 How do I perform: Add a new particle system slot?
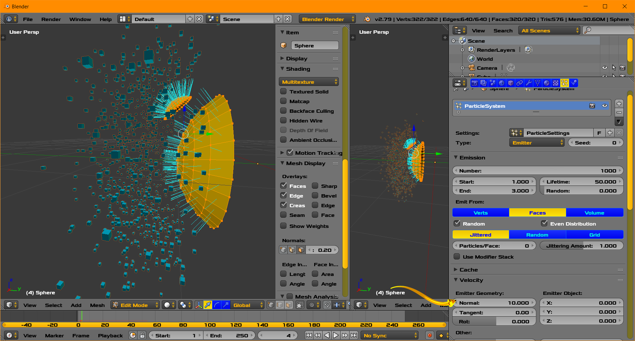619,103
